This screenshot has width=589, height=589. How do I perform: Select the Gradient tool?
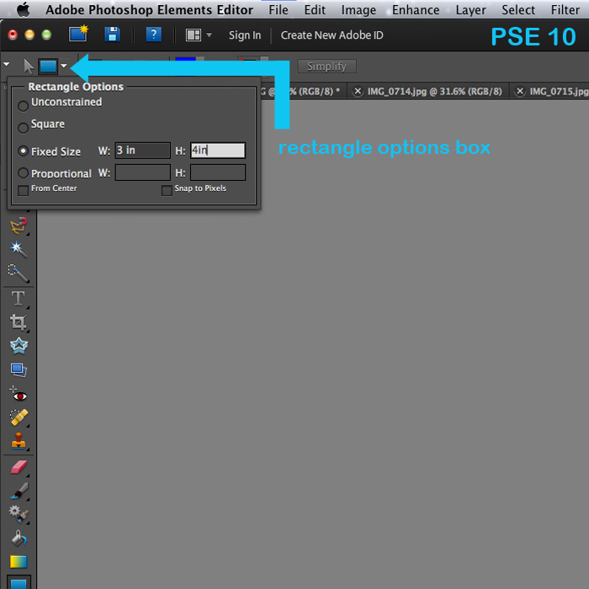click(x=19, y=562)
